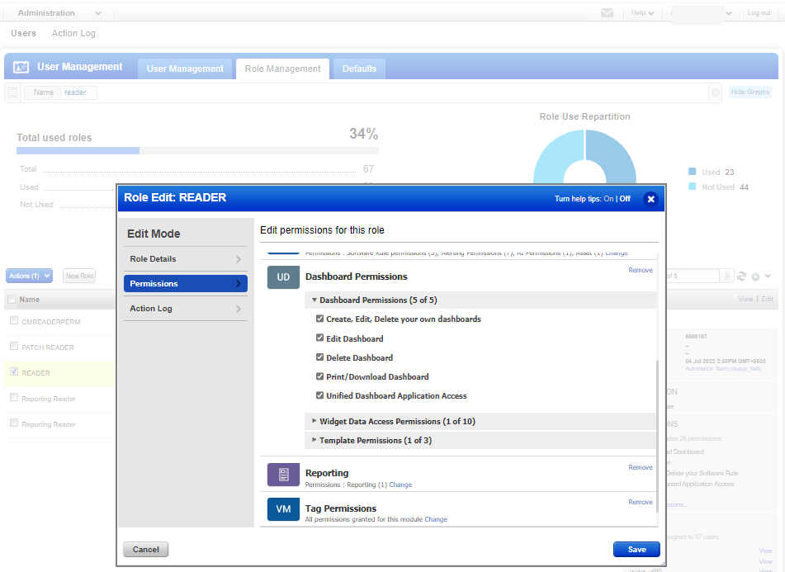This screenshot has width=785, height=572.
Task: Open the Action Log section in Edit Mode
Action: 185,310
